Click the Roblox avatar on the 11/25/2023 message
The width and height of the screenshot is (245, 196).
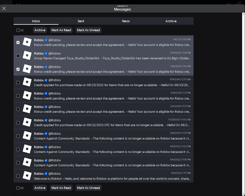(x=27, y=122)
